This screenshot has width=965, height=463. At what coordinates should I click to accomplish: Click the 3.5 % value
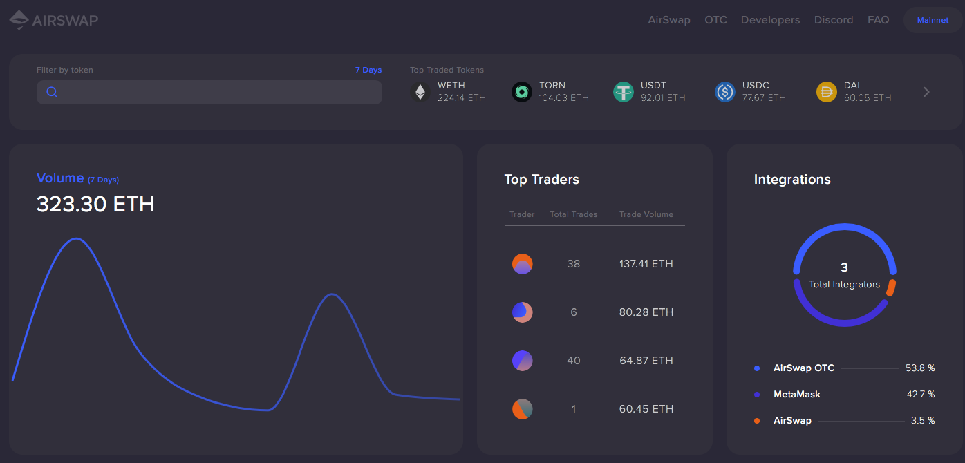coord(923,421)
